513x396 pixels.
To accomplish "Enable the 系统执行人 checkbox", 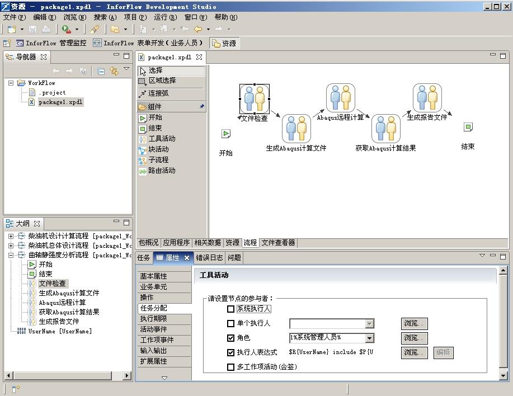I will (x=230, y=309).
